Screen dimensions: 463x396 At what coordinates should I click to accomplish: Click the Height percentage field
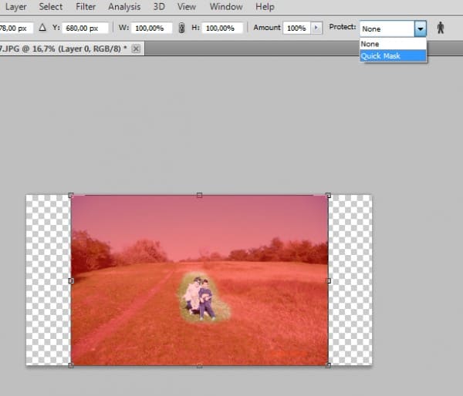(x=223, y=28)
